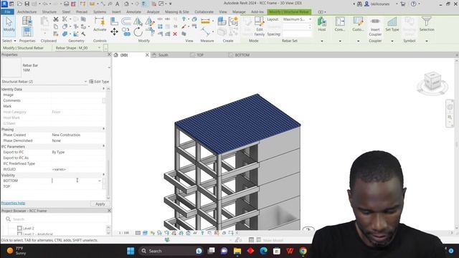
Task: Open the BOTTOM value dropdown arrow
Action: [x=100, y=181]
